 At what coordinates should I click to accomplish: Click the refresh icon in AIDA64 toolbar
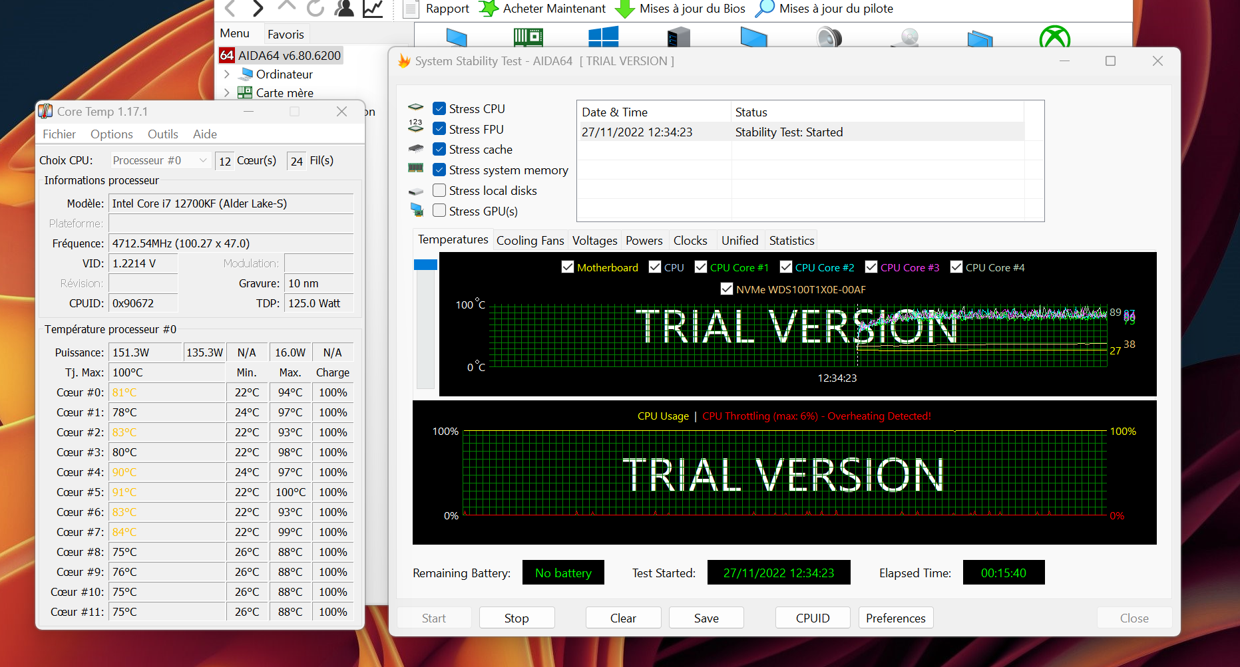[315, 9]
